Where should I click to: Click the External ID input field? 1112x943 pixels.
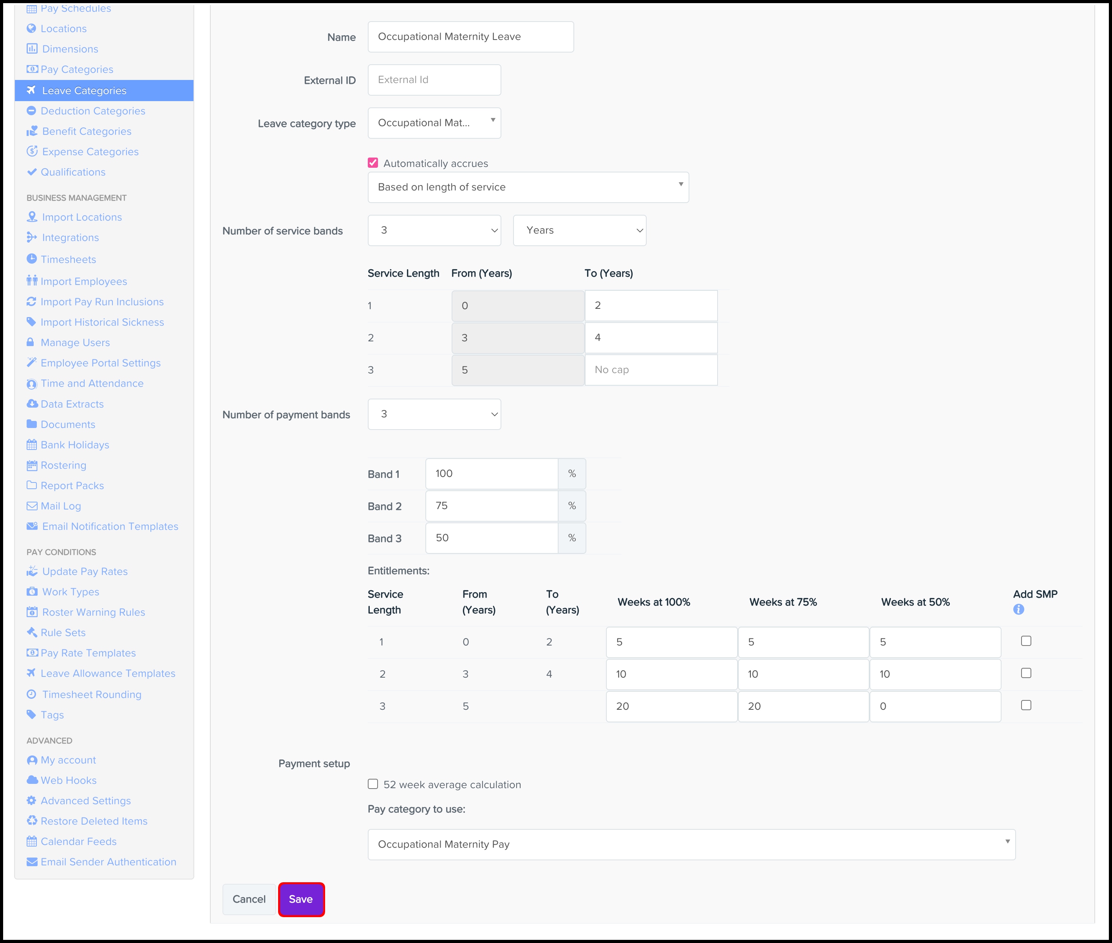(434, 80)
